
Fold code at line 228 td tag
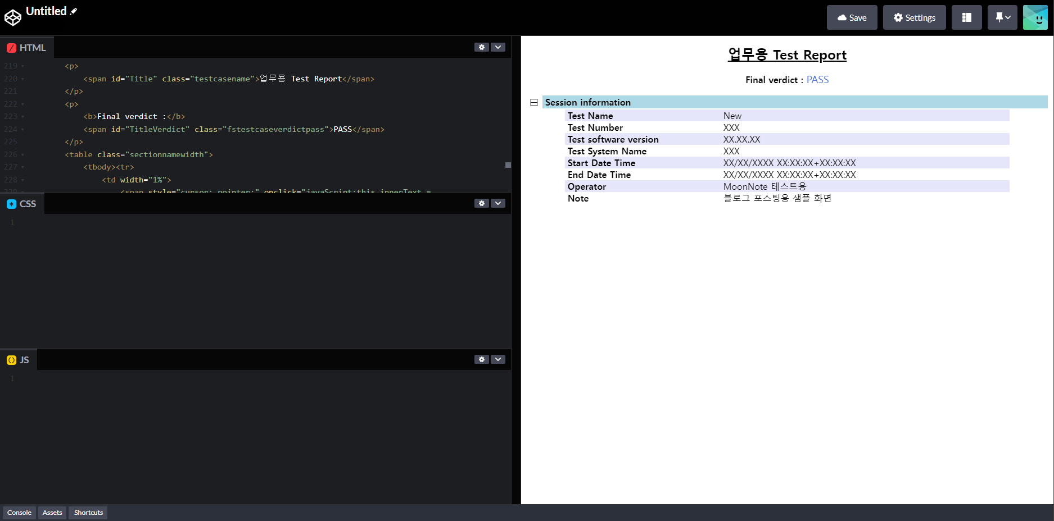[x=22, y=180]
